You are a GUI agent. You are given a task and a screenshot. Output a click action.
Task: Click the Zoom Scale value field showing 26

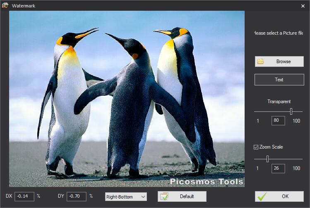point(279,168)
